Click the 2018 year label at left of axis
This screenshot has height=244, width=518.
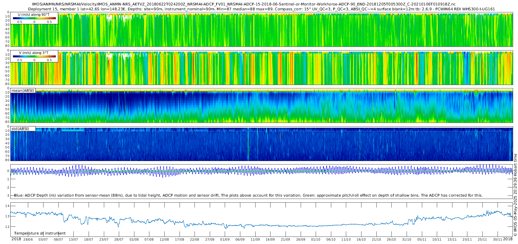[x=16, y=239]
